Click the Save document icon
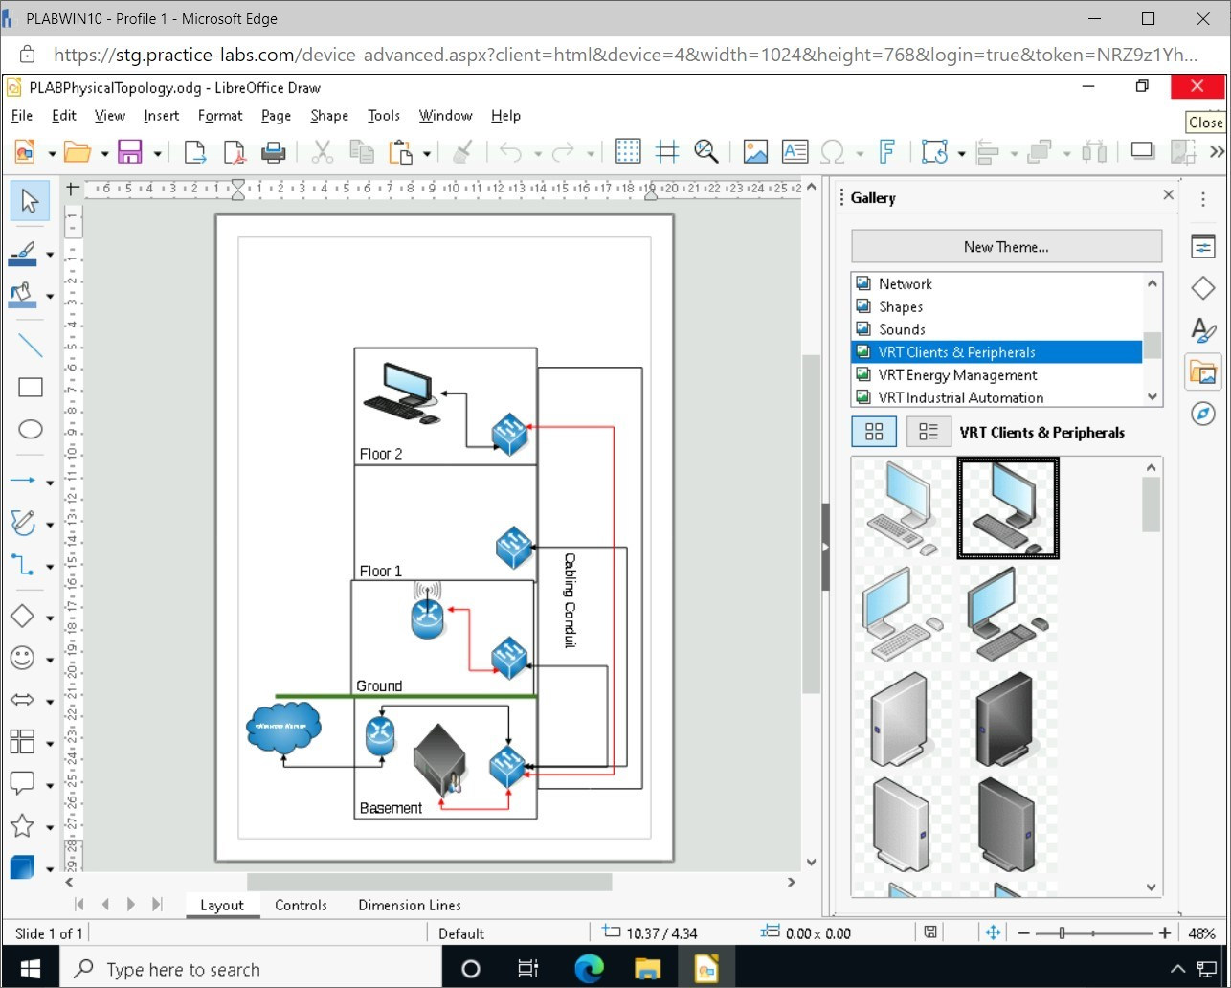 [x=129, y=152]
